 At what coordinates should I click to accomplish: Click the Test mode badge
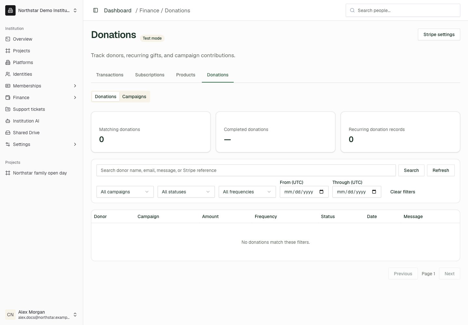click(x=152, y=38)
